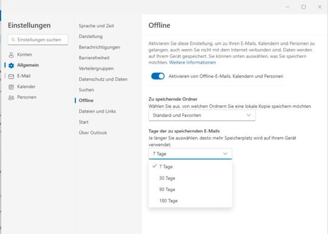
Task: Go to Verteilergruppen settings
Action: pos(96,69)
